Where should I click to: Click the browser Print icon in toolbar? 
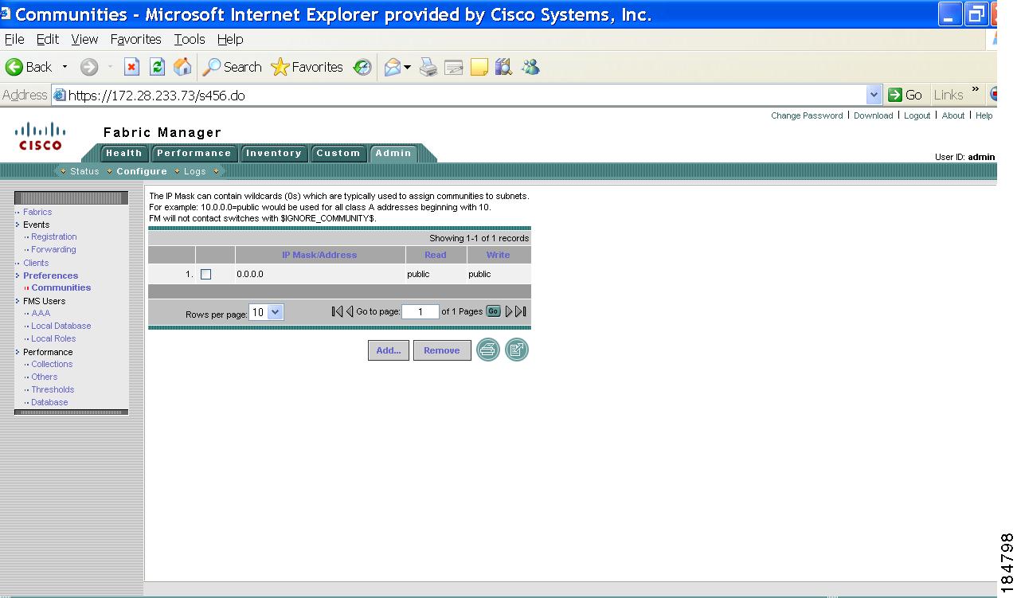point(428,67)
